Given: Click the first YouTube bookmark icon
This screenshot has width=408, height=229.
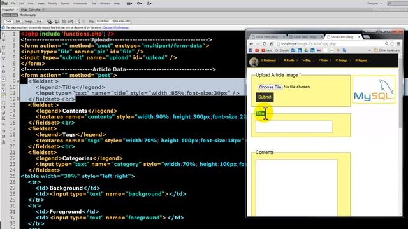Looking at the screenshot, I should coord(257,50).
